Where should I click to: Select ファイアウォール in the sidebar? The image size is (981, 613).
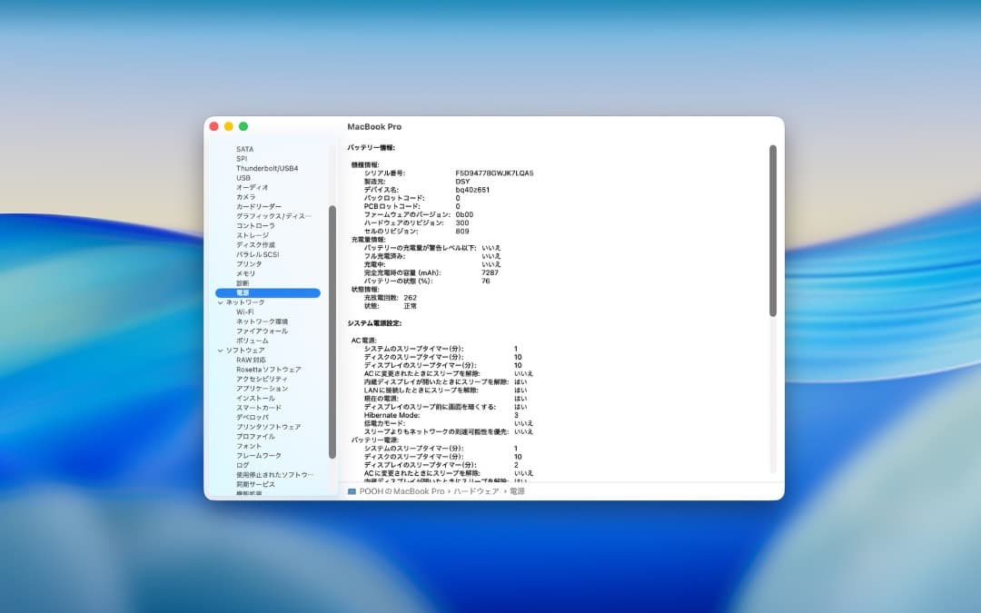pyautogui.click(x=263, y=331)
